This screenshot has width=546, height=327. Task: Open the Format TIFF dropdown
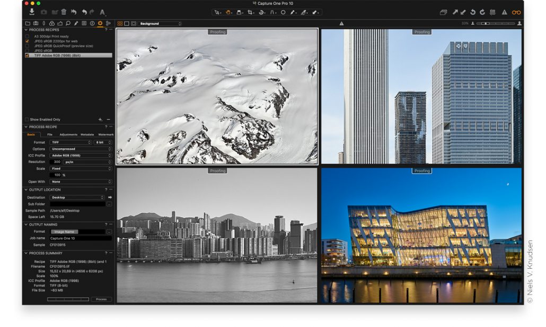point(71,142)
